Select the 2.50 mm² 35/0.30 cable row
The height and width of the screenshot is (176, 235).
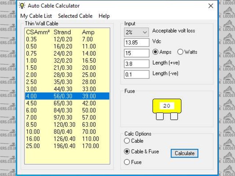click(67, 82)
